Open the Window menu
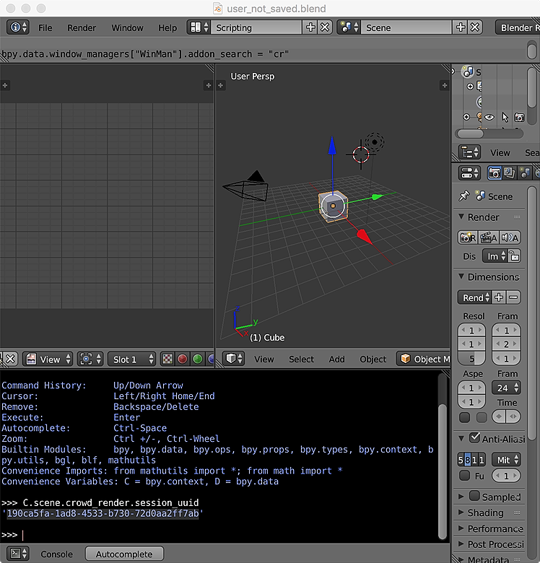 [127, 27]
